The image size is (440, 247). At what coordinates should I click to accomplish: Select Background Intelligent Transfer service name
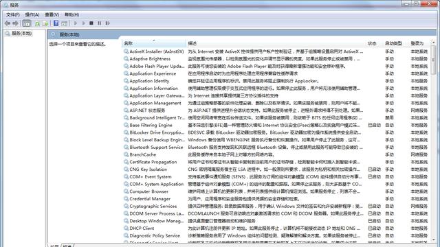(157, 118)
